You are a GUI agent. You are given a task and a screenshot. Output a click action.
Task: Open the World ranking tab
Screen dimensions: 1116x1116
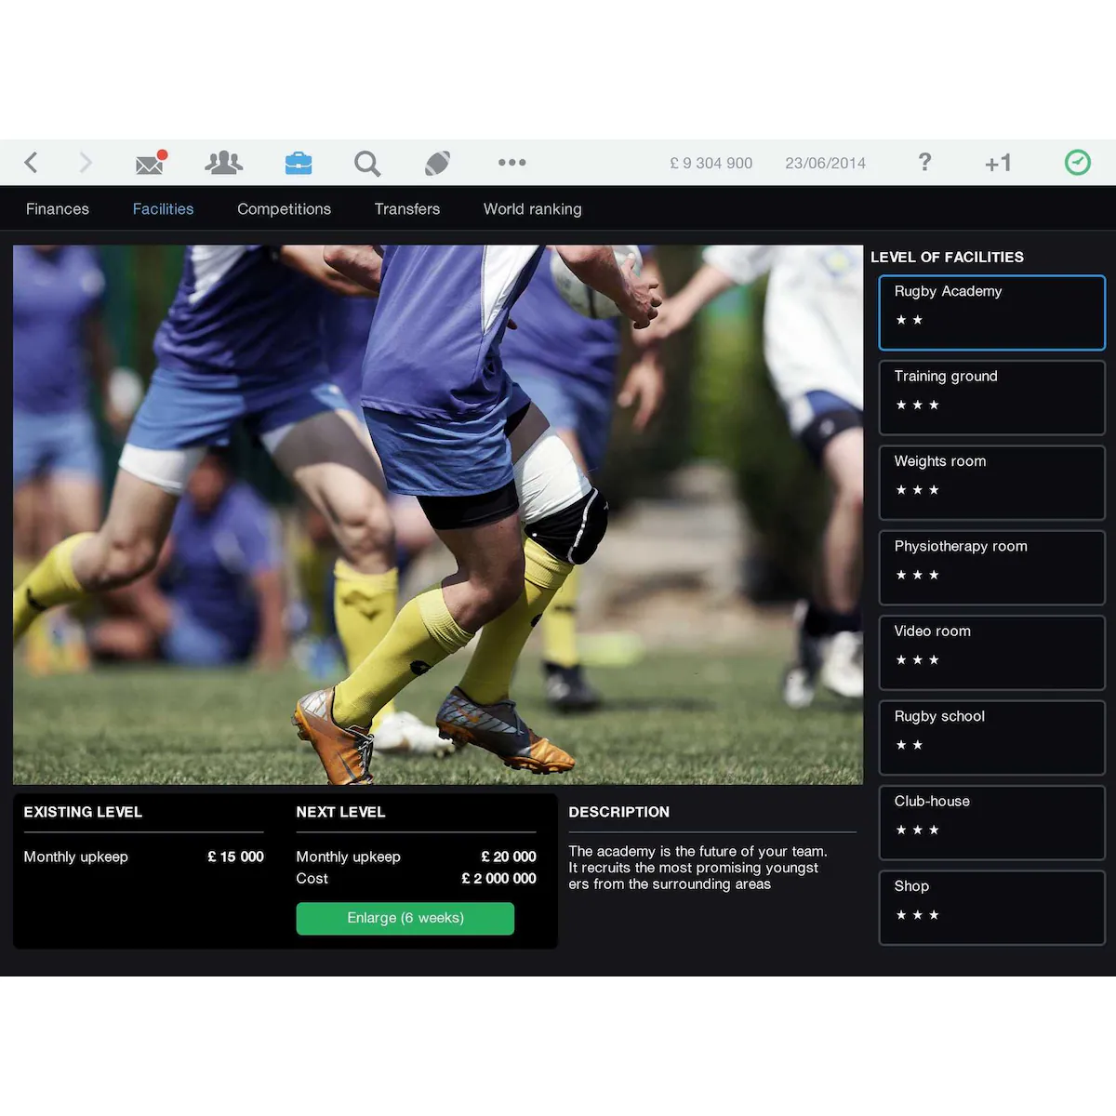[533, 209]
